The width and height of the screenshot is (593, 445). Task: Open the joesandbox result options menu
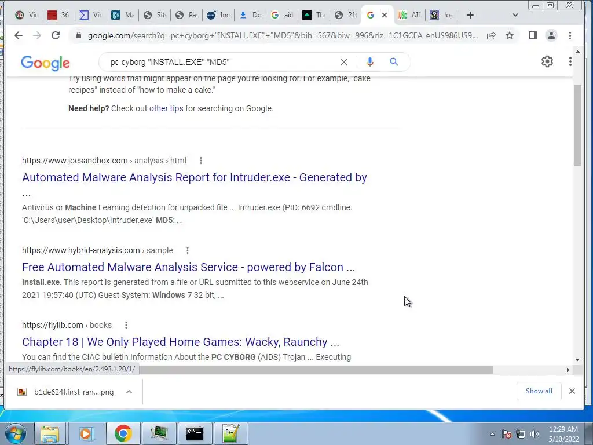coord(201,161)
